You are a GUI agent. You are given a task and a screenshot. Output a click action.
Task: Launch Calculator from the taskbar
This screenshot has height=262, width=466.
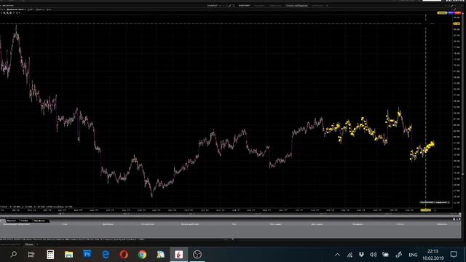coord(50,255)
